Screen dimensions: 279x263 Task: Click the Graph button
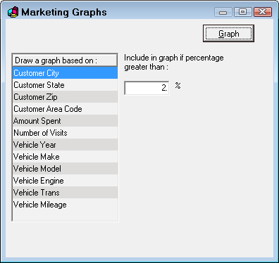click(228, 34)
